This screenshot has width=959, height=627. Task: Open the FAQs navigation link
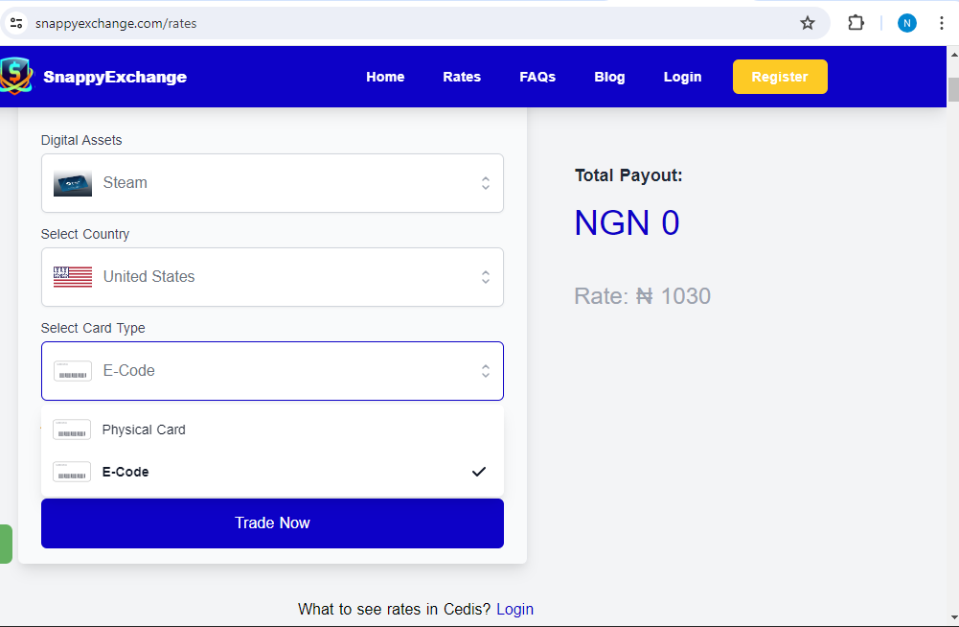coord(537,77)
